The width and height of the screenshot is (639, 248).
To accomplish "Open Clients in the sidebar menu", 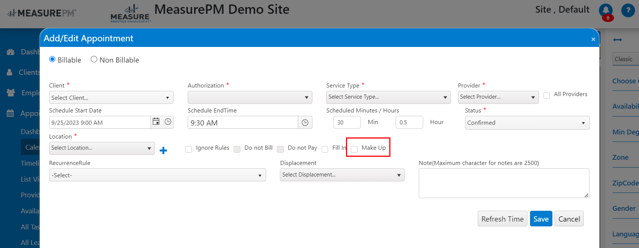I will point(29,72).
